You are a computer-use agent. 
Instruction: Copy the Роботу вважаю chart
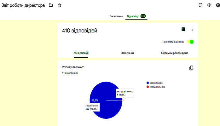click(x=191, y=68)
